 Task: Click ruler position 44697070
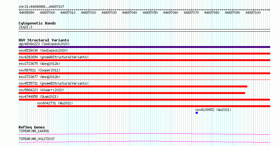(x=191, y=13)
